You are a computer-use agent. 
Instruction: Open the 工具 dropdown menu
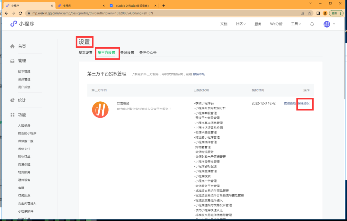point(295,23)
